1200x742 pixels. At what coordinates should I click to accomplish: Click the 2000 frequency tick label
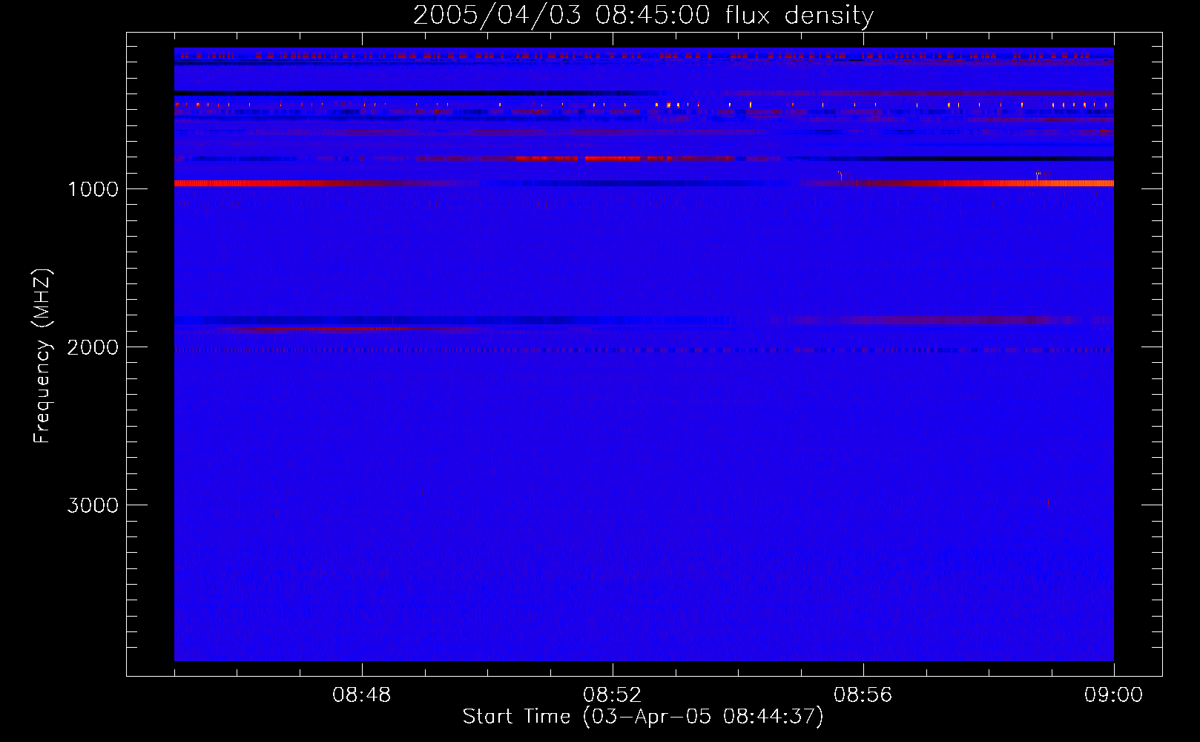tap(93, 347)
